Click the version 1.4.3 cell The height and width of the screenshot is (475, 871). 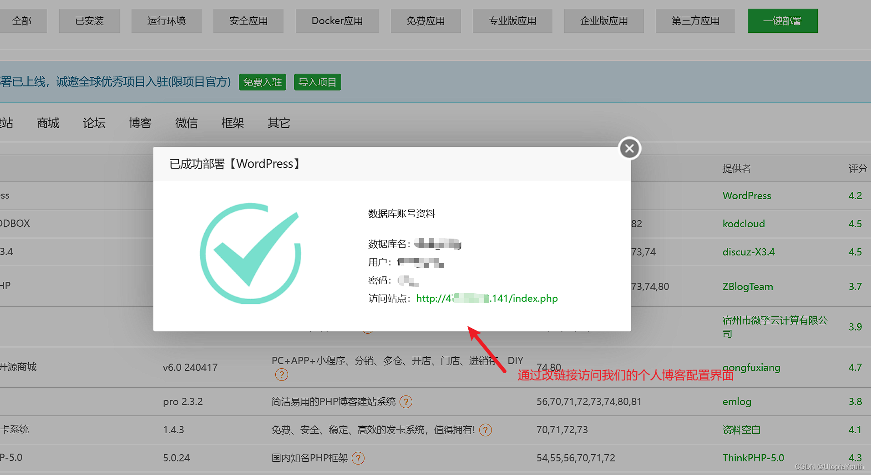pyautogui.click(x=173, y=430)
